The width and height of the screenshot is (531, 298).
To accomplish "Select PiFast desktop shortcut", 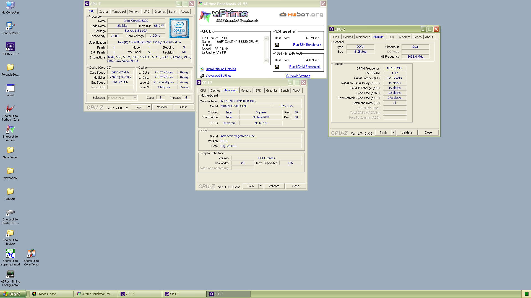I will (10, 90).
